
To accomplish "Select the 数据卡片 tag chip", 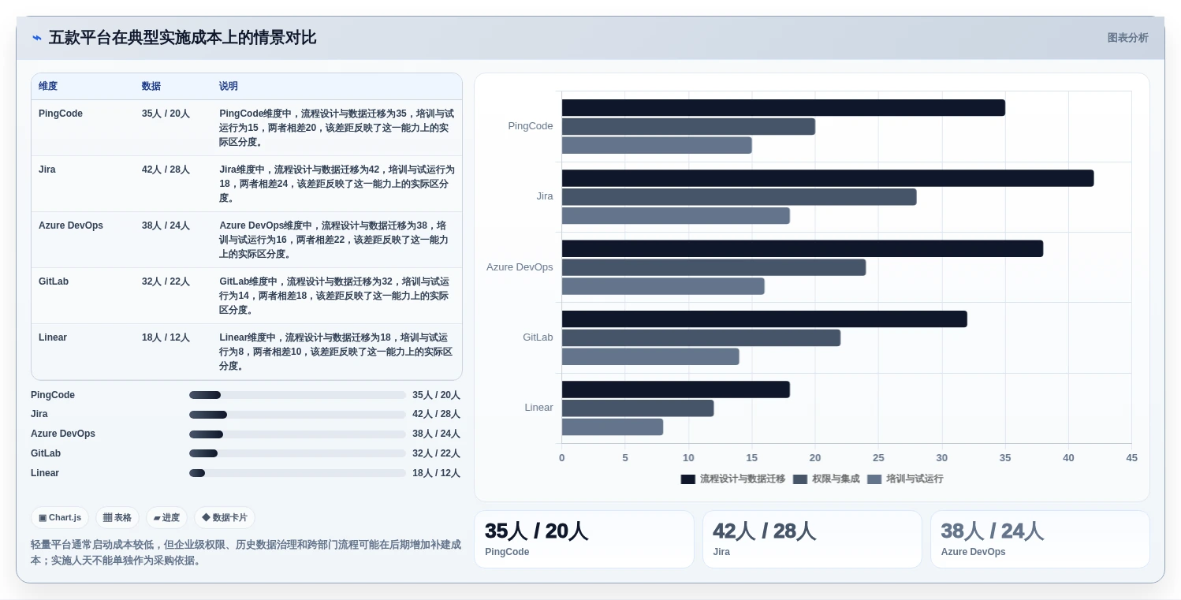I will pos(225,517).
